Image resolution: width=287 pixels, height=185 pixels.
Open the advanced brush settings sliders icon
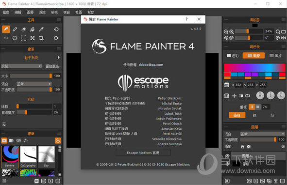click(4, 124)
